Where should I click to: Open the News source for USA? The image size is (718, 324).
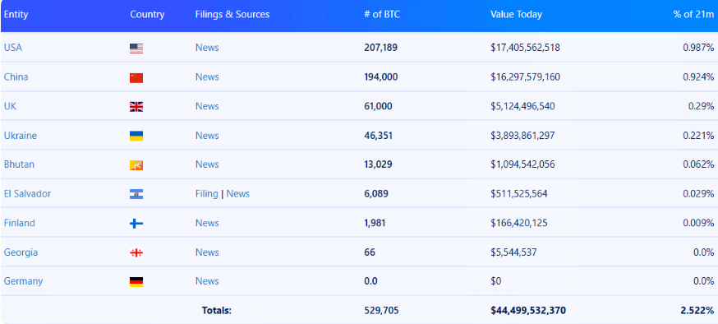click(207, 47)
